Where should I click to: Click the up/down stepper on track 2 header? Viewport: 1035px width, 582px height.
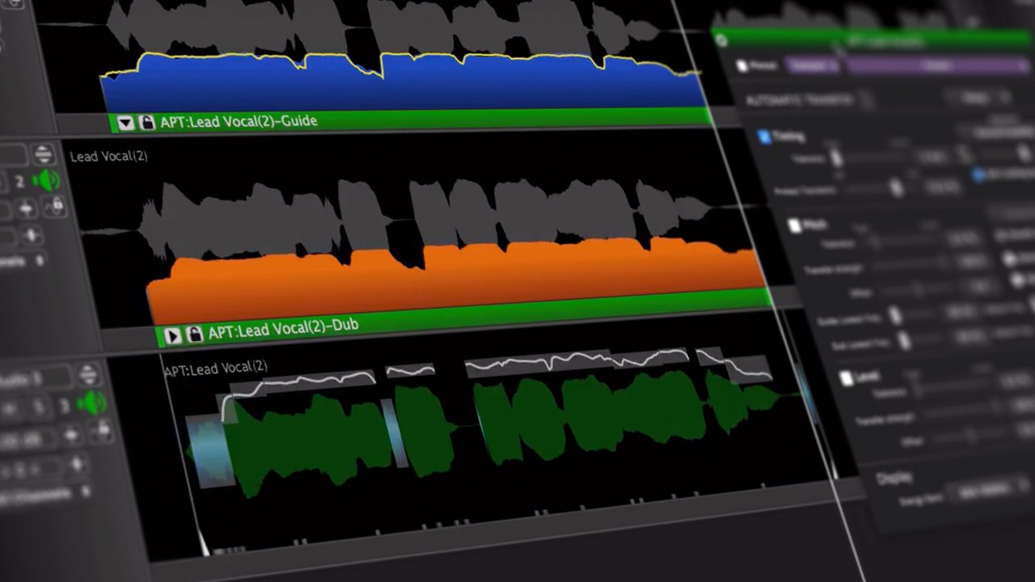pos(43,154)
